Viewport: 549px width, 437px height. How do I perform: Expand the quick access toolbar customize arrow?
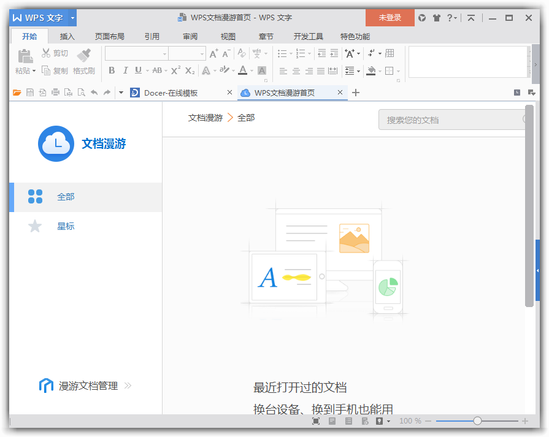point(122,93)
